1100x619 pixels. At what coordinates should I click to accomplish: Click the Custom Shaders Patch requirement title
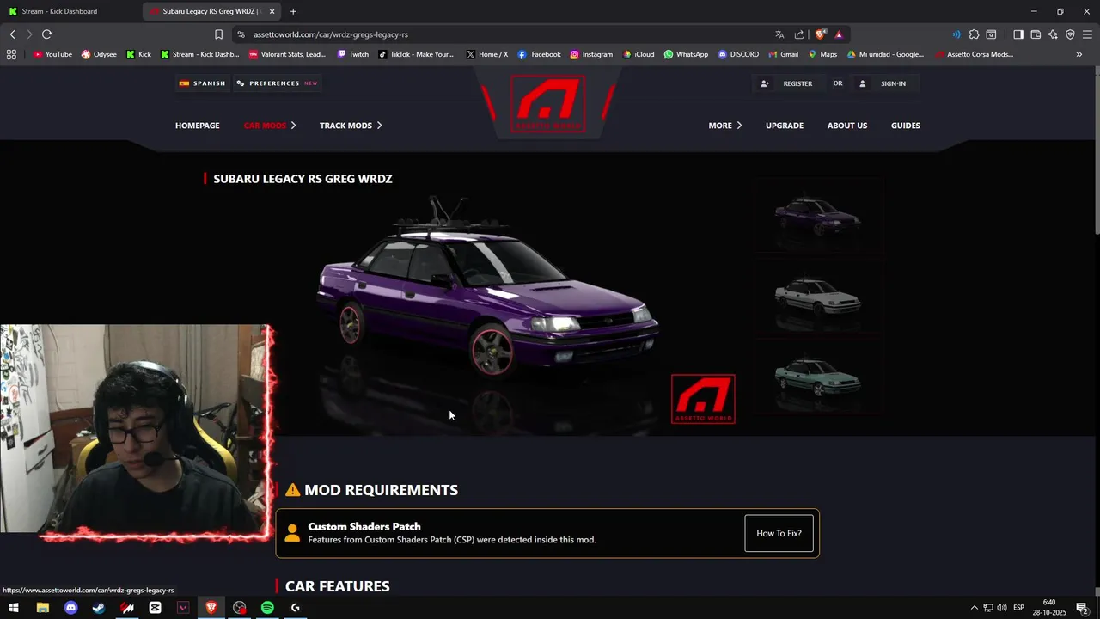point(364,526)
